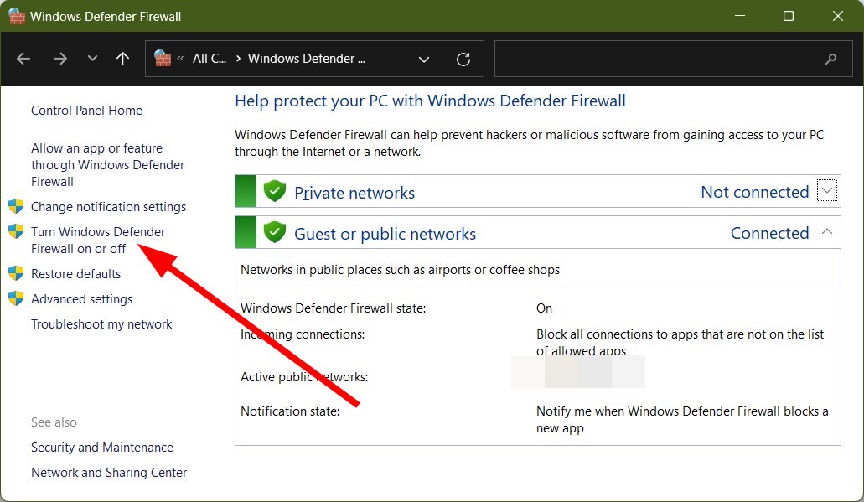This screenshot has width=864, height=502.
Task: Refresh the Windows Defender Firewall page
Action: [463, 59]
